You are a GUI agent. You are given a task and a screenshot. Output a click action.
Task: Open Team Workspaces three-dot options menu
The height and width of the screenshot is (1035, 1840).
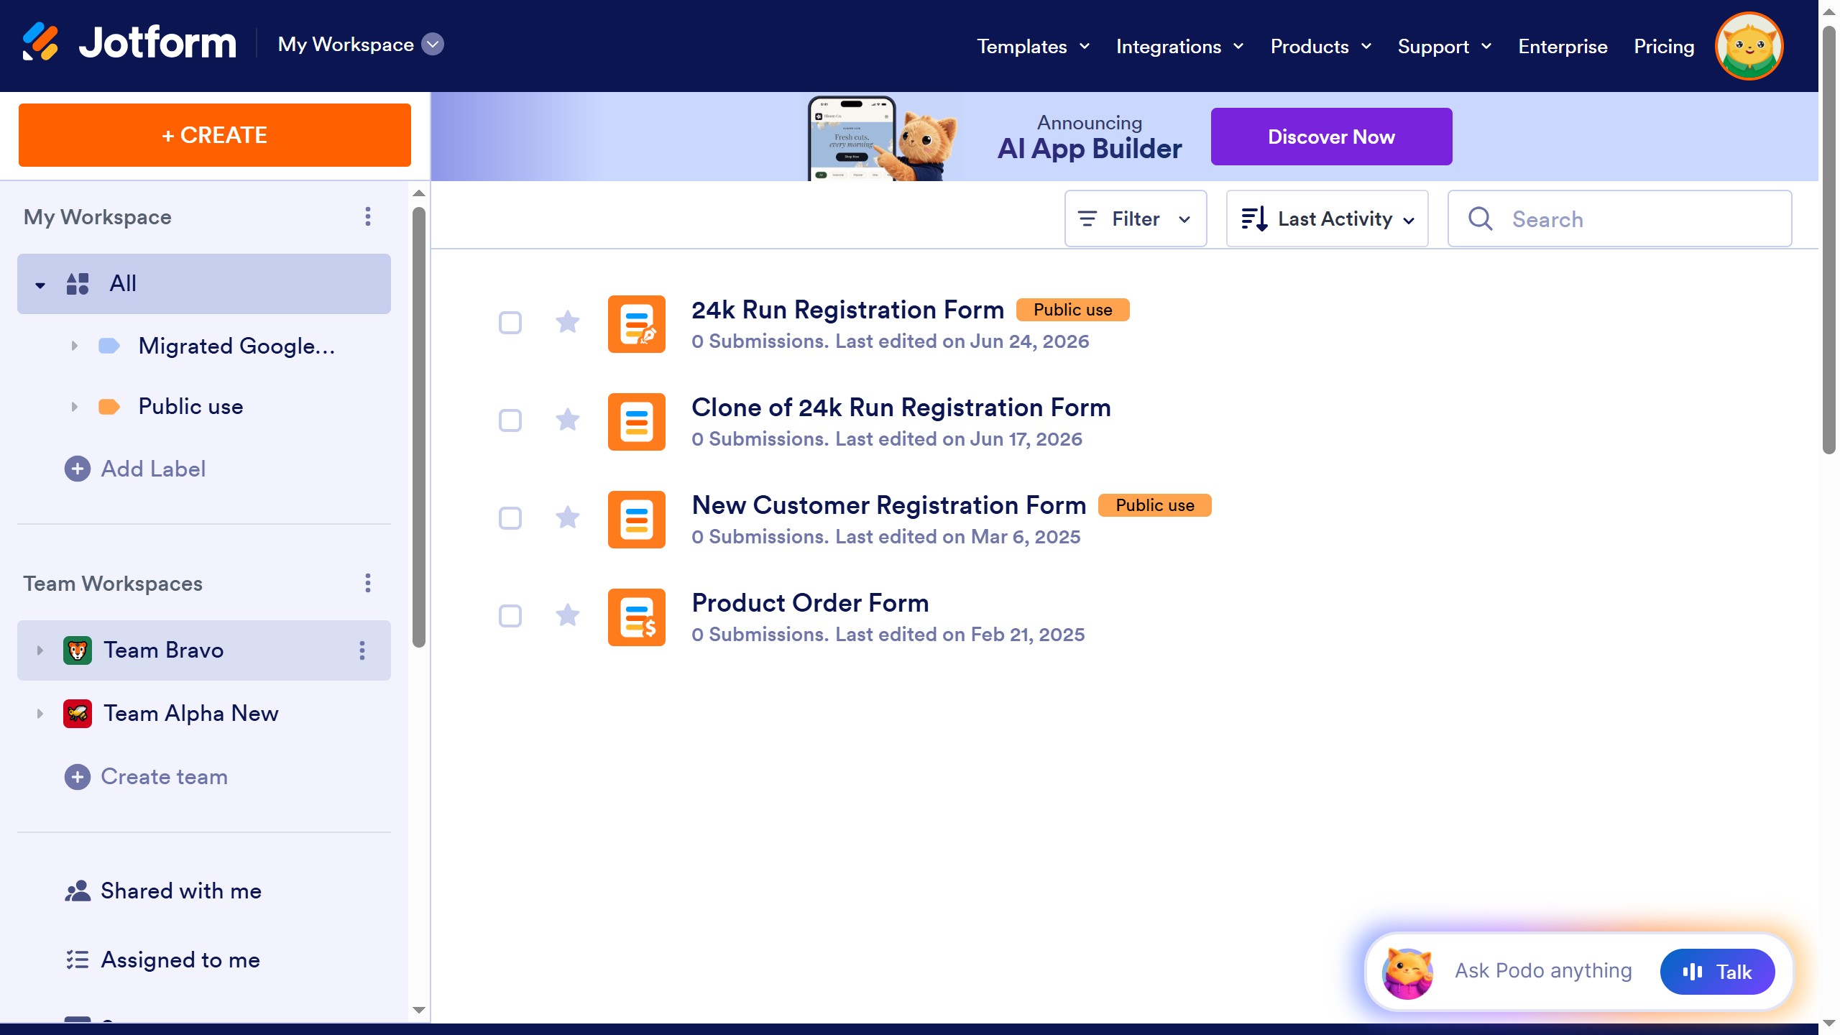tap(368, 583)
